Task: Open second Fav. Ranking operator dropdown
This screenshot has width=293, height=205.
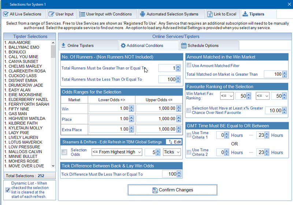Action: tap(263, 96)
